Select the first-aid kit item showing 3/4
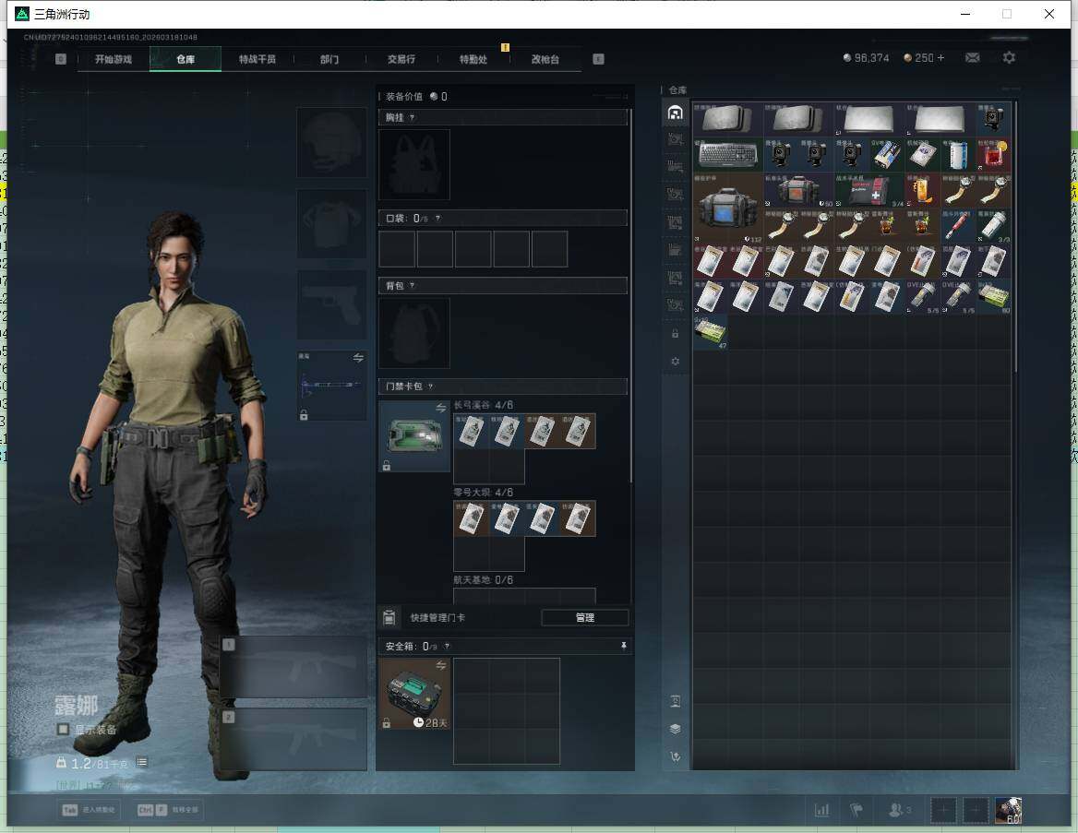Image resolution: width=1078 pixels, height=833 pixels. point(869,190)
